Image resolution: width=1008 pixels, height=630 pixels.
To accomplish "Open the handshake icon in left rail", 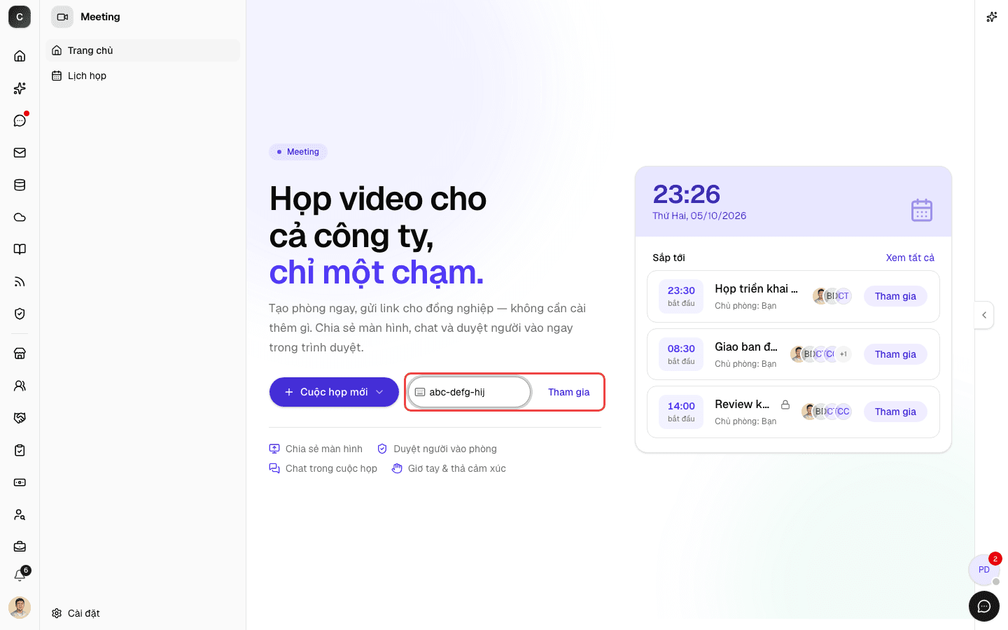I will pos(20,418).
